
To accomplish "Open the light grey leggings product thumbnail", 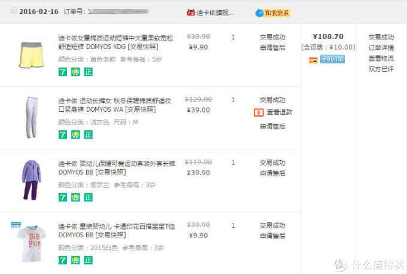I will coord(32,117).
